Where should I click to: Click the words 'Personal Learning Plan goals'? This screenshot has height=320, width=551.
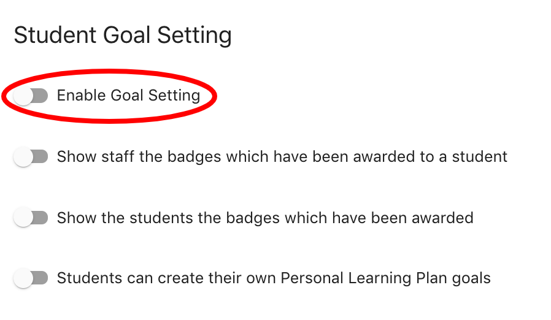point(385,279)
